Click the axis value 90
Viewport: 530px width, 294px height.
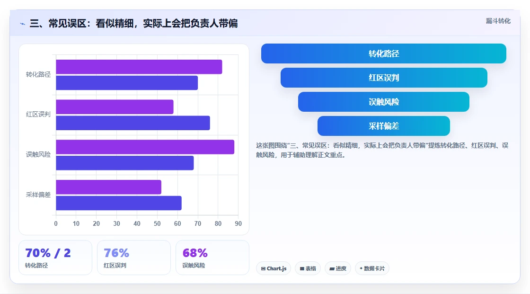[x=238, y=223]
